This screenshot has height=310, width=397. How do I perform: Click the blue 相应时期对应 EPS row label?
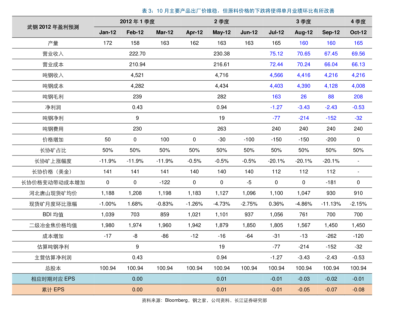(53, 279)
